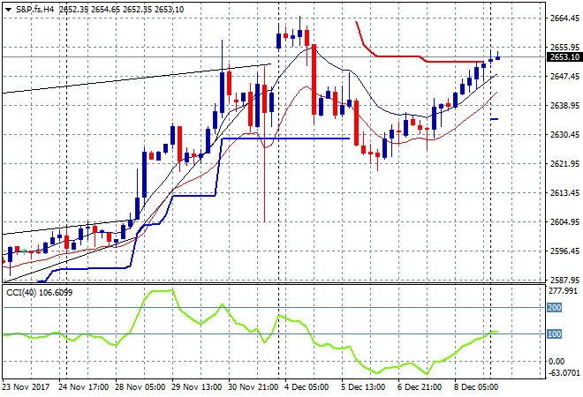Click the 23 Nov 2017 time label

click(26, 387)
